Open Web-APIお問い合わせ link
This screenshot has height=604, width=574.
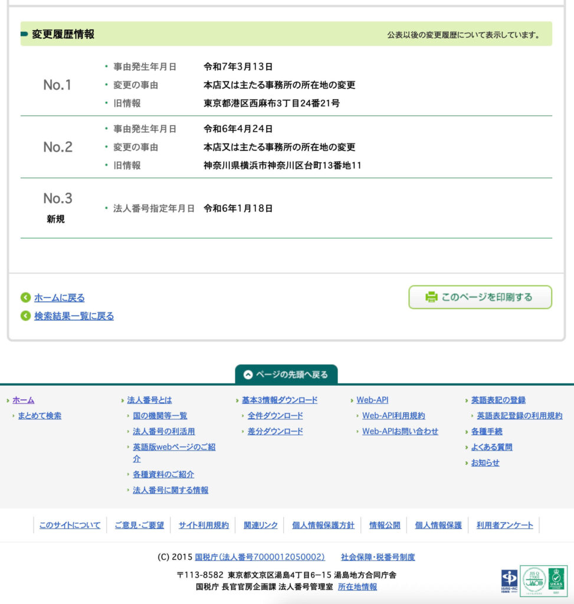[400, 431]
